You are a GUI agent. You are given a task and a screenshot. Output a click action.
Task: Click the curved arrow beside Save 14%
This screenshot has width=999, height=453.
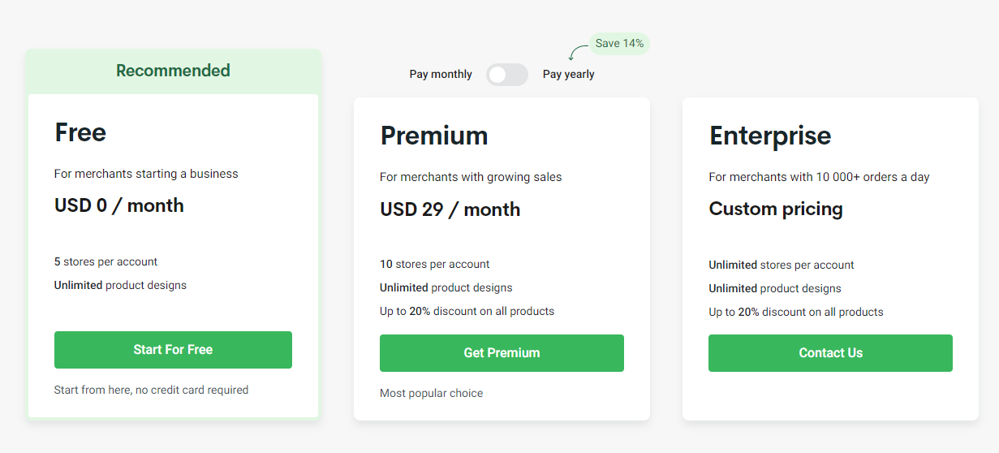[578, 53]
